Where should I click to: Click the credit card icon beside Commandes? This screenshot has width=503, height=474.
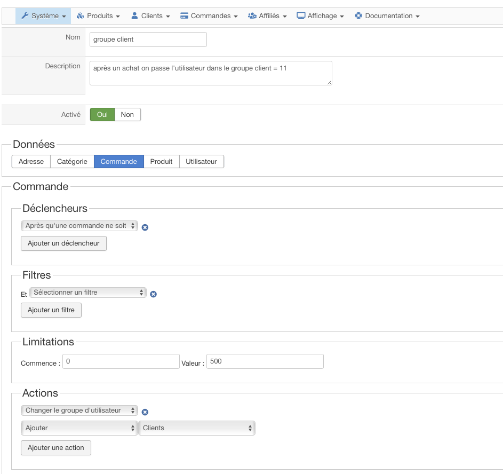click(184, 16)
